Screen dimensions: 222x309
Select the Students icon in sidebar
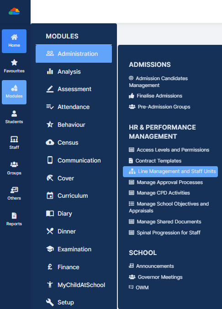pos(14,114)
